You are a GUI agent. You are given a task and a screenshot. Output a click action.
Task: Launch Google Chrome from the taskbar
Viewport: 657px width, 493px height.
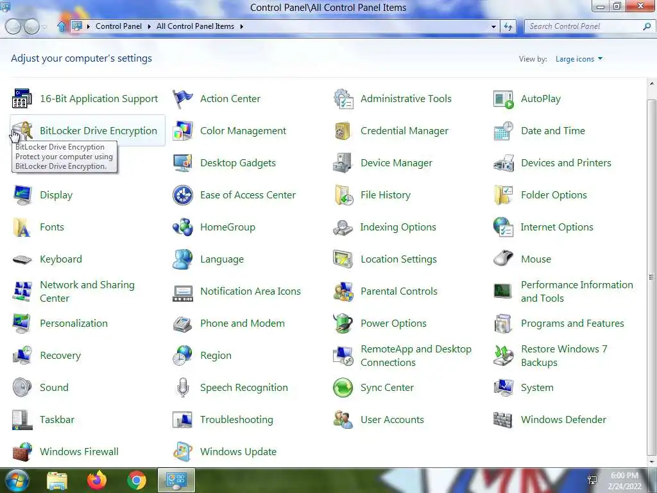[137, 480]
